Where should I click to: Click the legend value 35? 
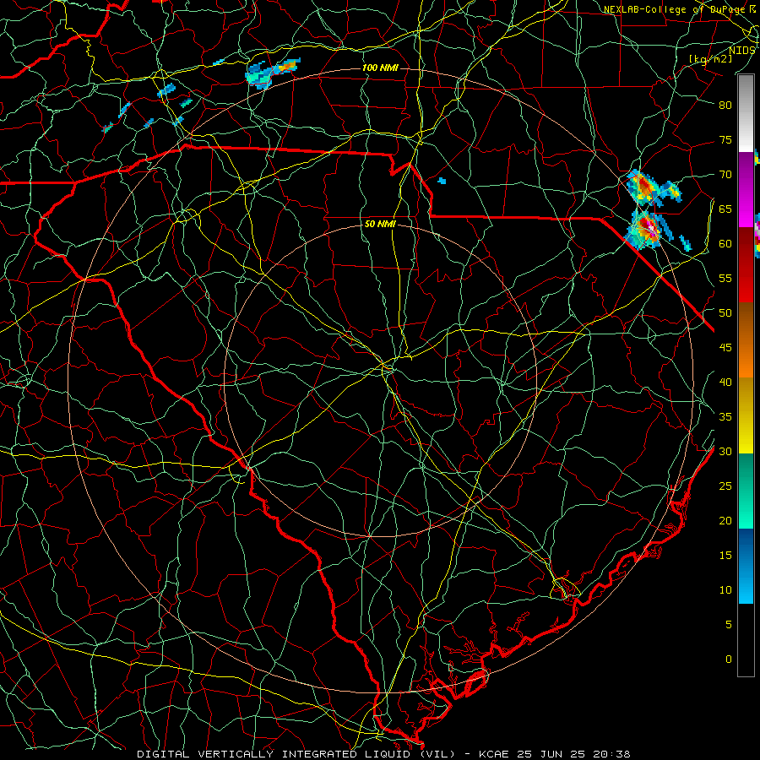(x=725, y=417)
